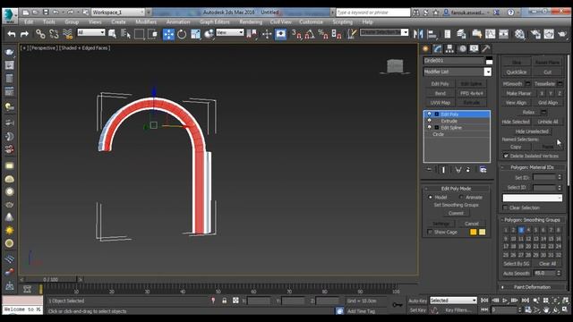Switch to the Create command panel
Screen dimensions: 573x322
click(x=426, y=48)
